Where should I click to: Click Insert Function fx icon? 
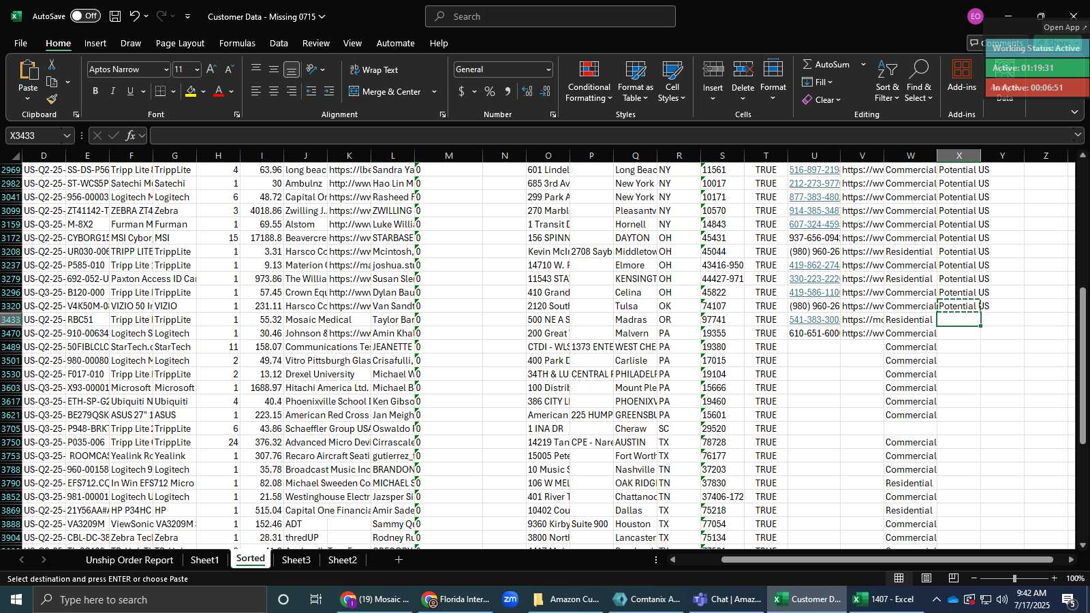point(131,136)
